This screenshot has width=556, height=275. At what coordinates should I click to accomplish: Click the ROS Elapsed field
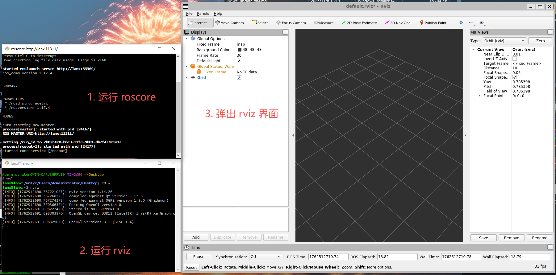tap(397, 257)
